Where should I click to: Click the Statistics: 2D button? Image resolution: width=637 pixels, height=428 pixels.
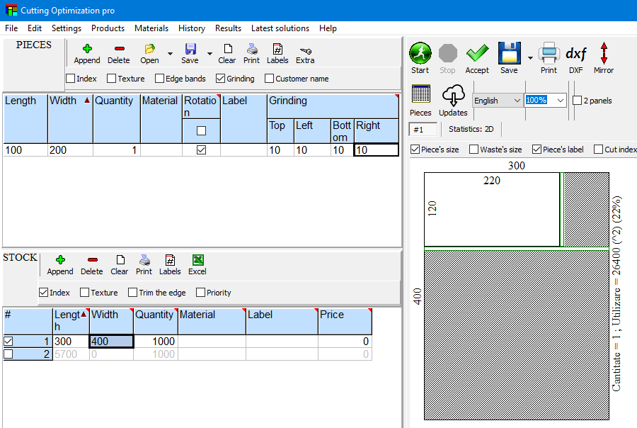coord(471,129)
